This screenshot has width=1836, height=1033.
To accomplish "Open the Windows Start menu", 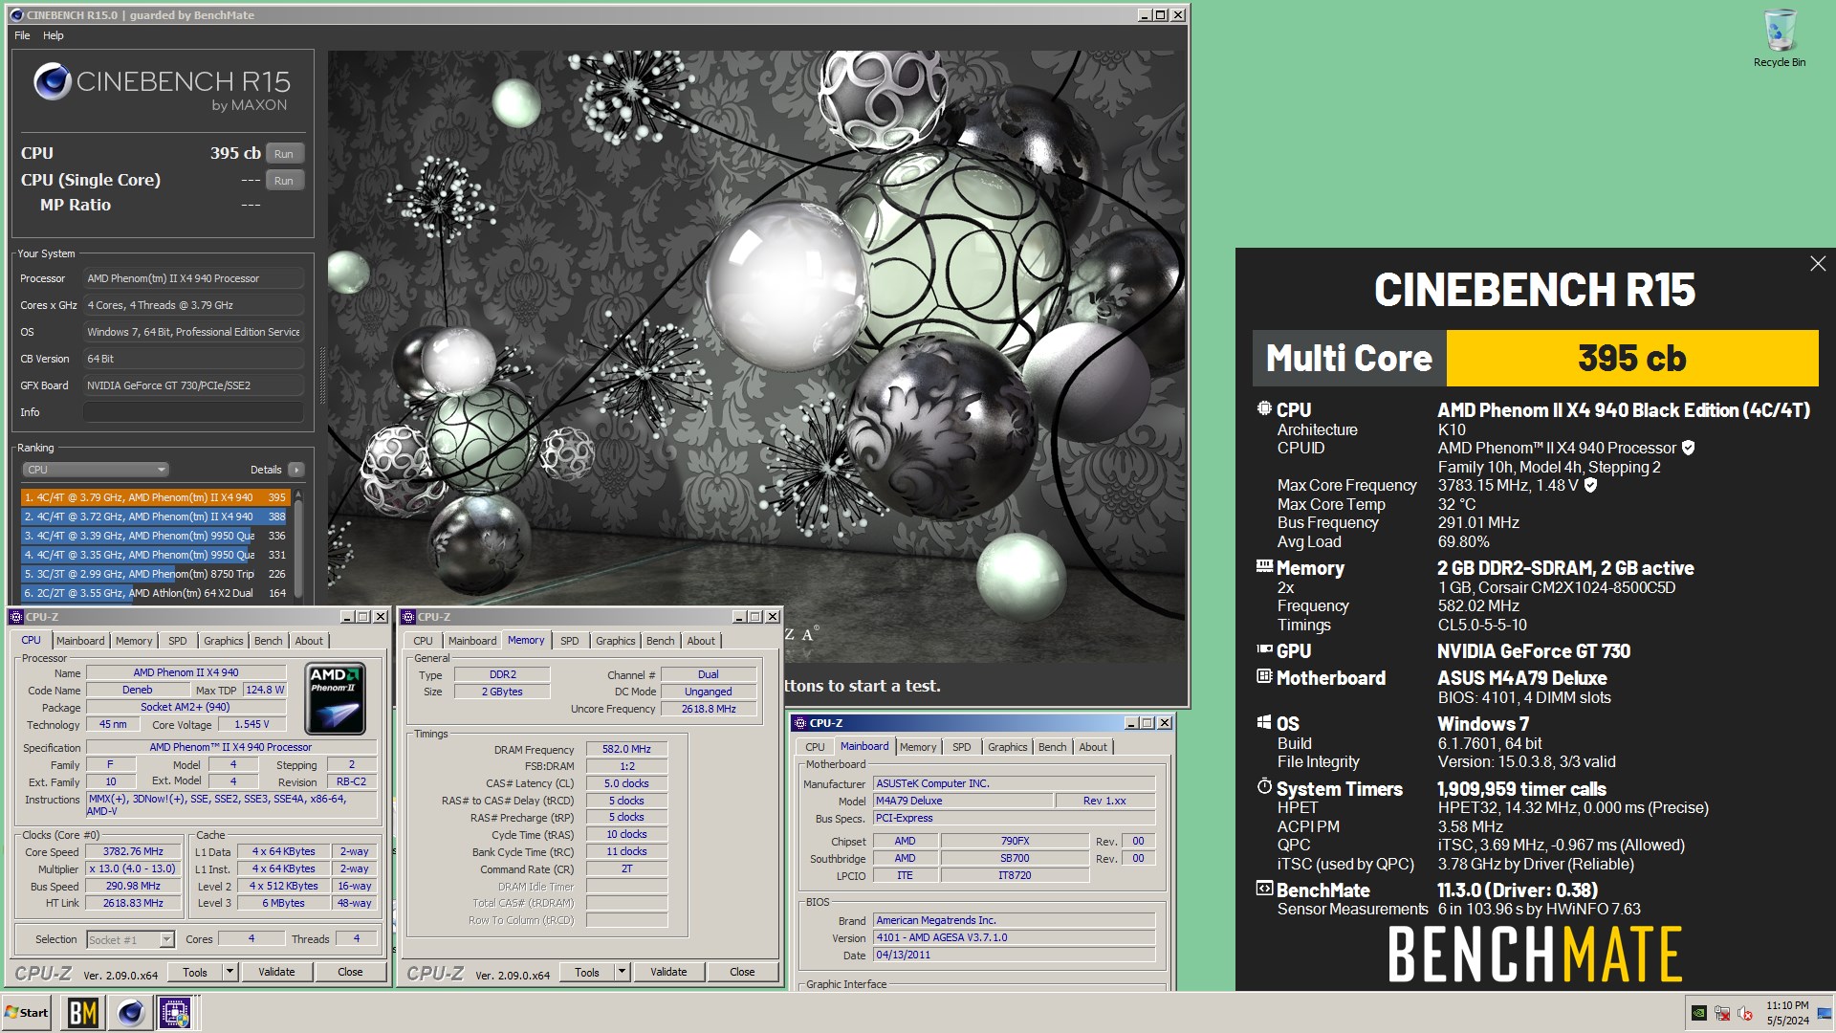I will pos(27,1012).
